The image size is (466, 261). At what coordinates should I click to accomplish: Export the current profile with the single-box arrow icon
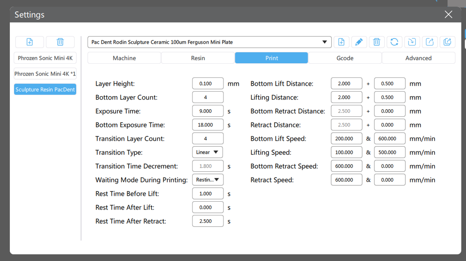[430, 42]
